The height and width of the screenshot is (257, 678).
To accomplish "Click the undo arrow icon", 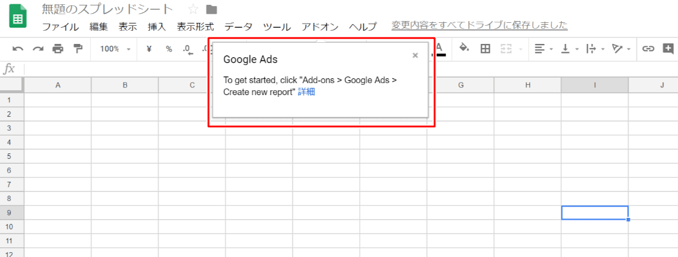I will tap(17, 49).
